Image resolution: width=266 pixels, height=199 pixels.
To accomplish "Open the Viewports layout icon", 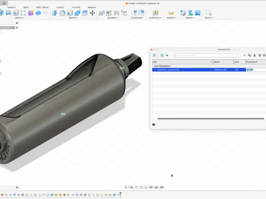I will coord(162,187).
